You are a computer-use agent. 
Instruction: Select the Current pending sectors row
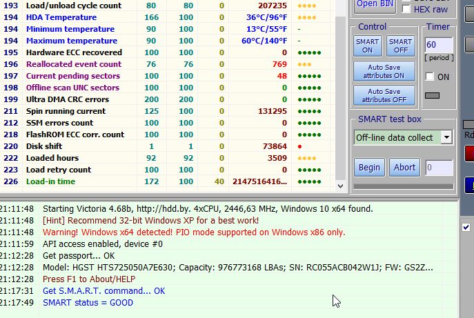[x=166, y=76]
